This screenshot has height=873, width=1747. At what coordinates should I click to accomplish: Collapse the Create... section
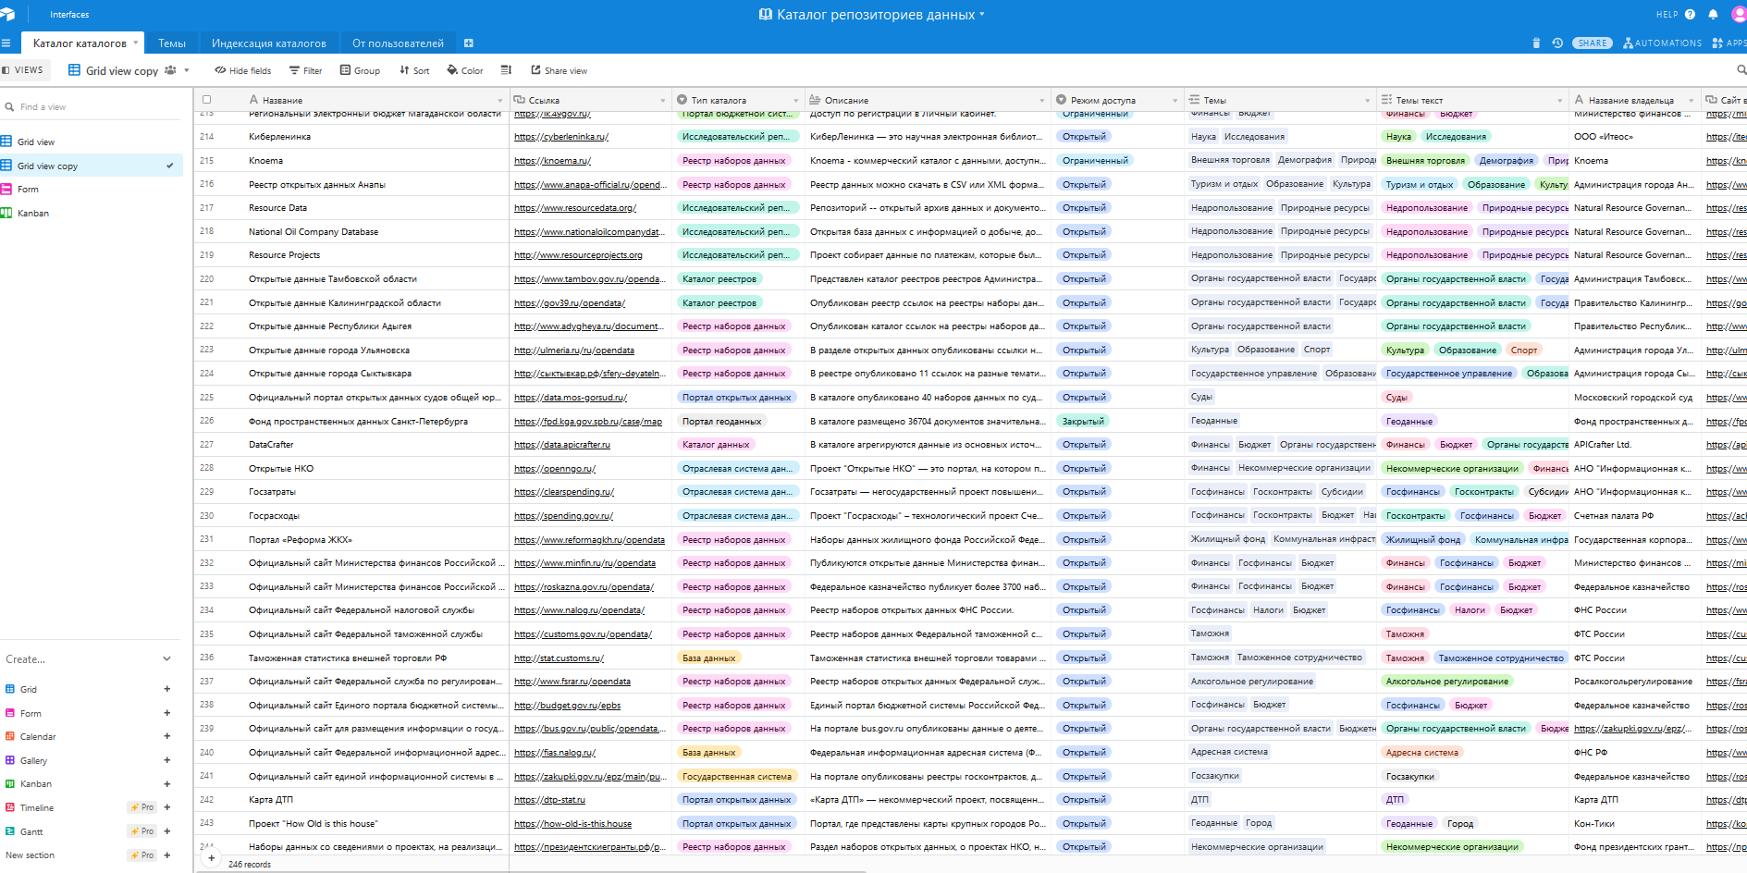[167, 659]
